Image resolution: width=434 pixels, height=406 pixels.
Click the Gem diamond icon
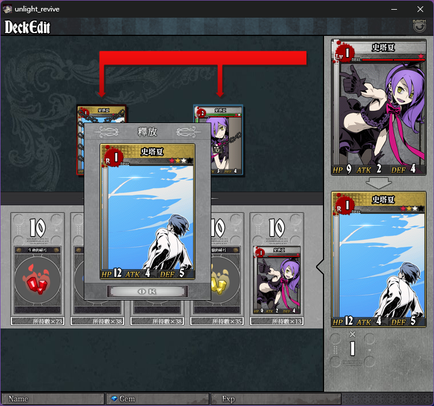pyautogui.click(x=114, y=399)
